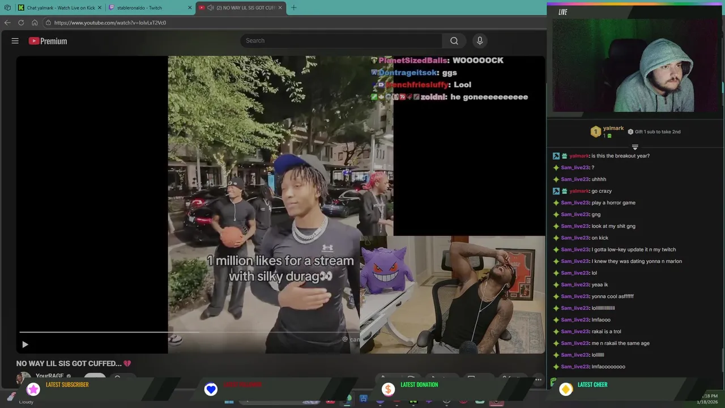Click gift badge beside yalmark 'go crazy' message
This screenshot has height=408, width=725.
tap(565, 191)
